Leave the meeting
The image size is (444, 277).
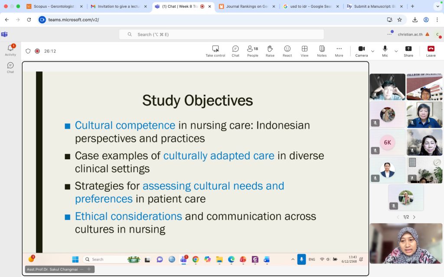pos(431,51)
